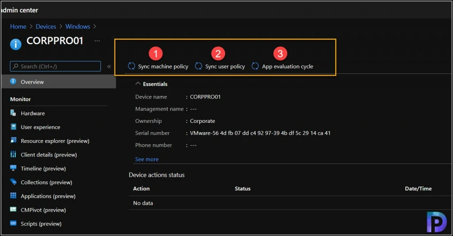Open the ellipsis menu next to CORPPRO01
The height and width of the screenshot is (236, 453).
pos(97,41)
